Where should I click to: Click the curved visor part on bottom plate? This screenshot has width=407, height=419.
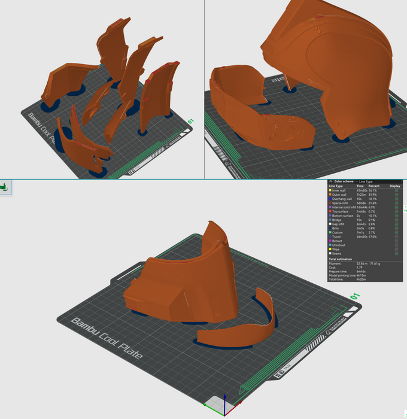pyautogui.click(x=239, y=326)
